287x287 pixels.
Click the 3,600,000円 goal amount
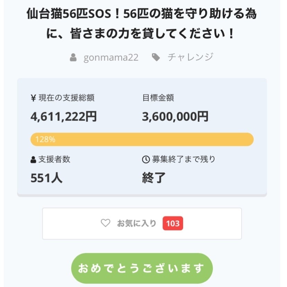coord(175,117)
